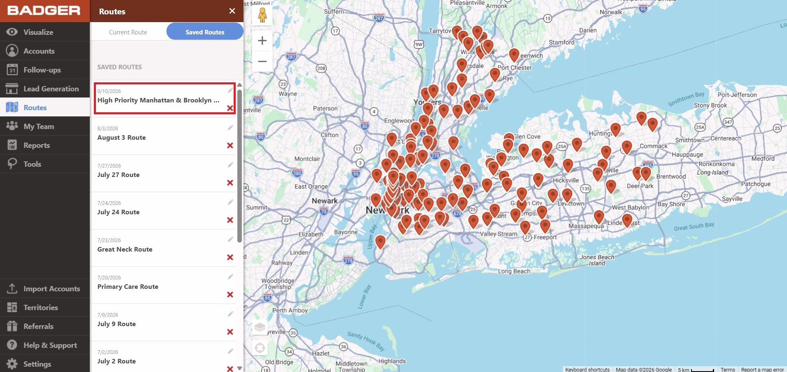Delete July 27 Route

230,183
